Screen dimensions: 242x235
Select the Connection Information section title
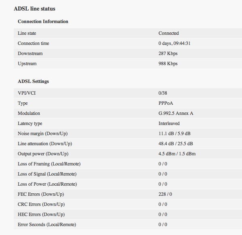tap(43, 21)
